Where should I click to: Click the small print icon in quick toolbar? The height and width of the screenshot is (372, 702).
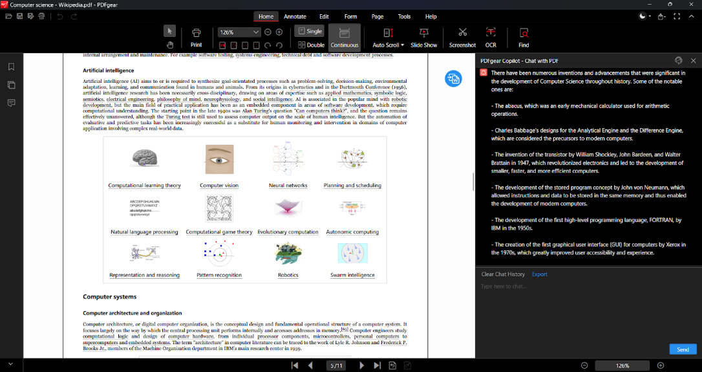(41, 17)
